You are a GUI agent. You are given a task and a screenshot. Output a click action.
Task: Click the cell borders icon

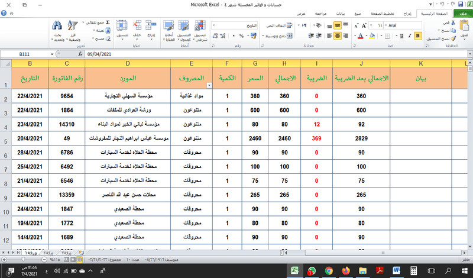(387, 35)
